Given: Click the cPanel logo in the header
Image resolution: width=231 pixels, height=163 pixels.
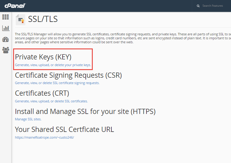Looking at the screenshot, I should (15, 6).
